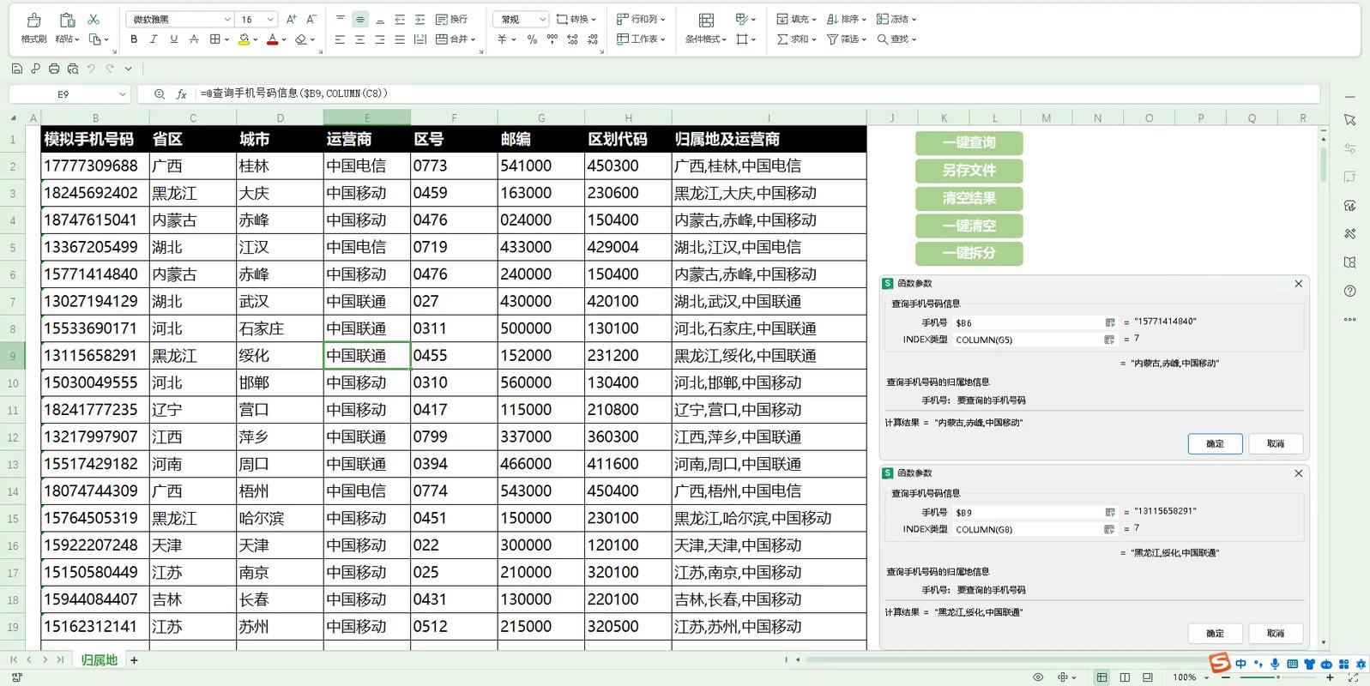Open the number format dropdown 常规
Viewport: 1370px width, 686px height.
pyautogui.click(x=543, y=19)
